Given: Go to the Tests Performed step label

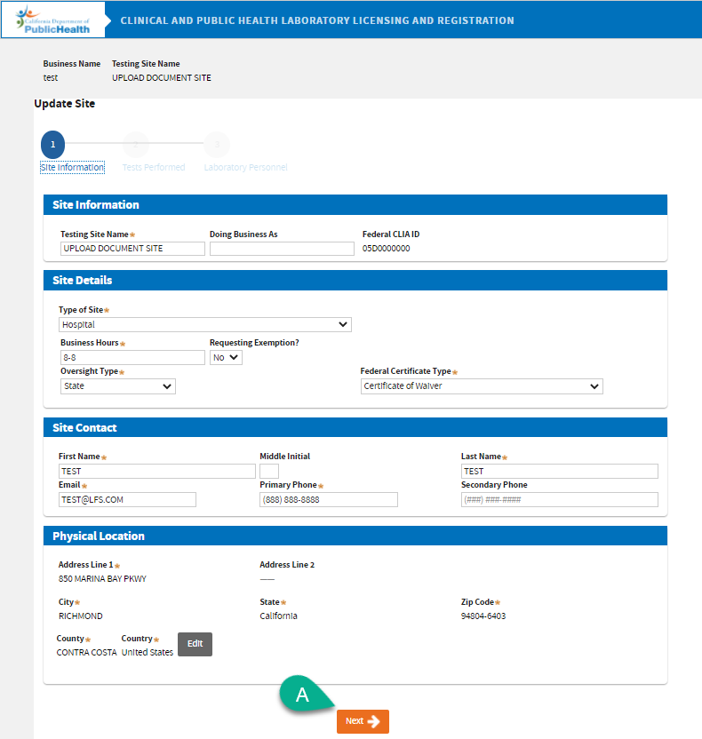Looking at the screenshot, I should point(154,167).
